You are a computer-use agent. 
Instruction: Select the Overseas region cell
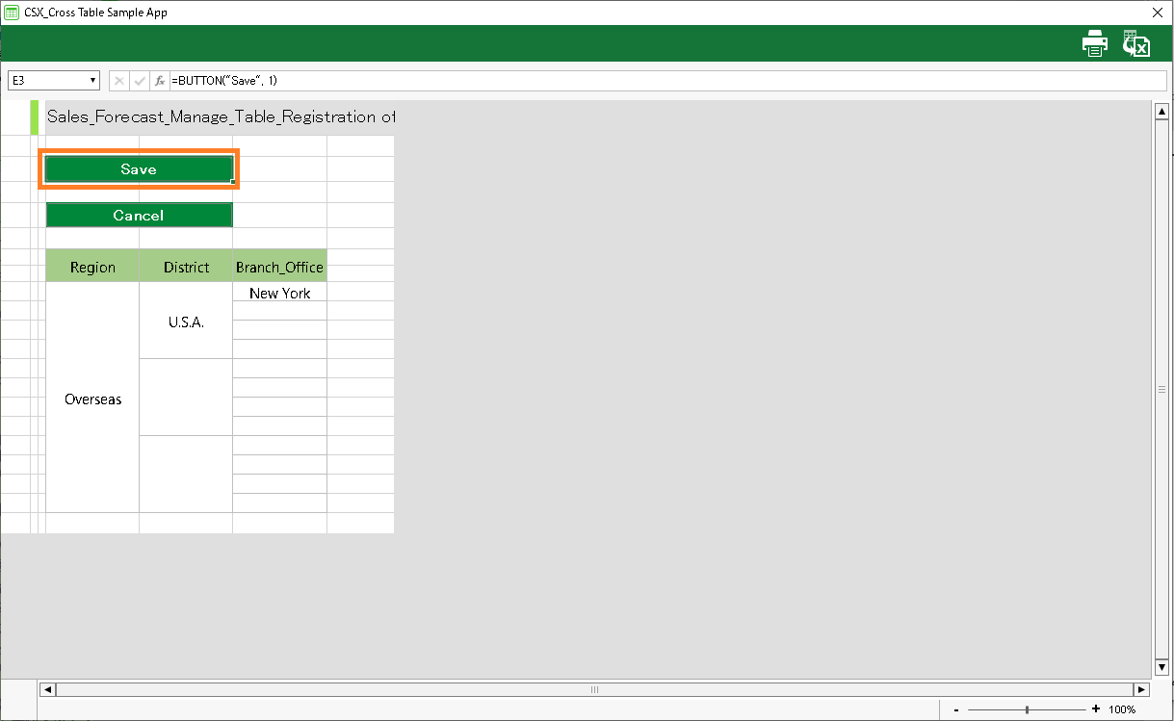pyautogui.click(x=92, y=399)
